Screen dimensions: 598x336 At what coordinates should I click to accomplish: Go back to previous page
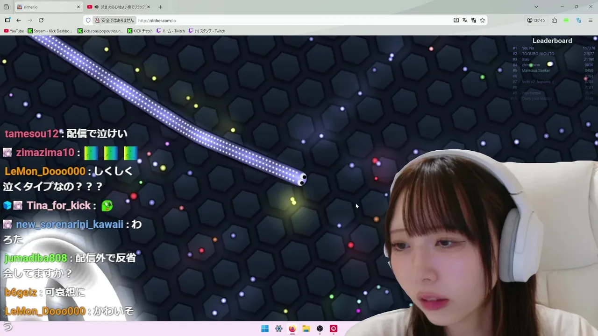(x=19, y=20)
